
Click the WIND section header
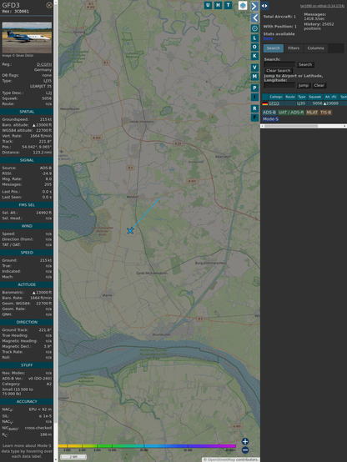27,226
